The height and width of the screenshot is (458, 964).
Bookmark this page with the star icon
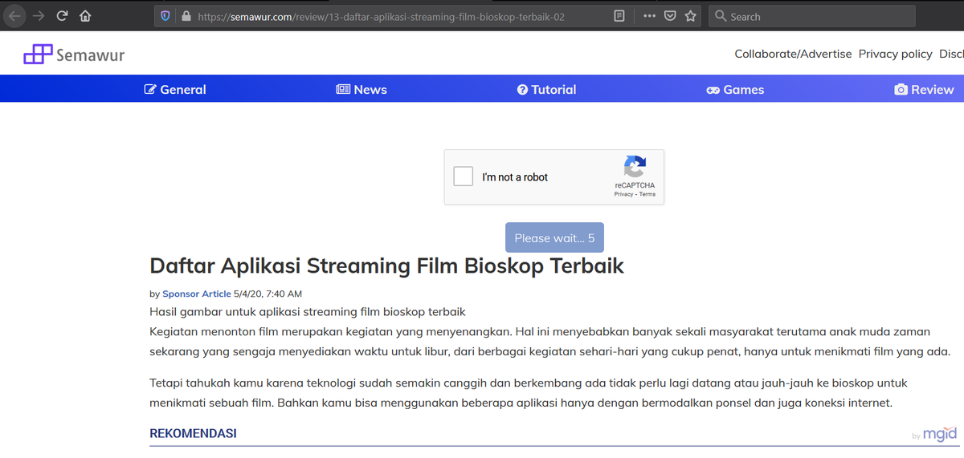(691, 16)
